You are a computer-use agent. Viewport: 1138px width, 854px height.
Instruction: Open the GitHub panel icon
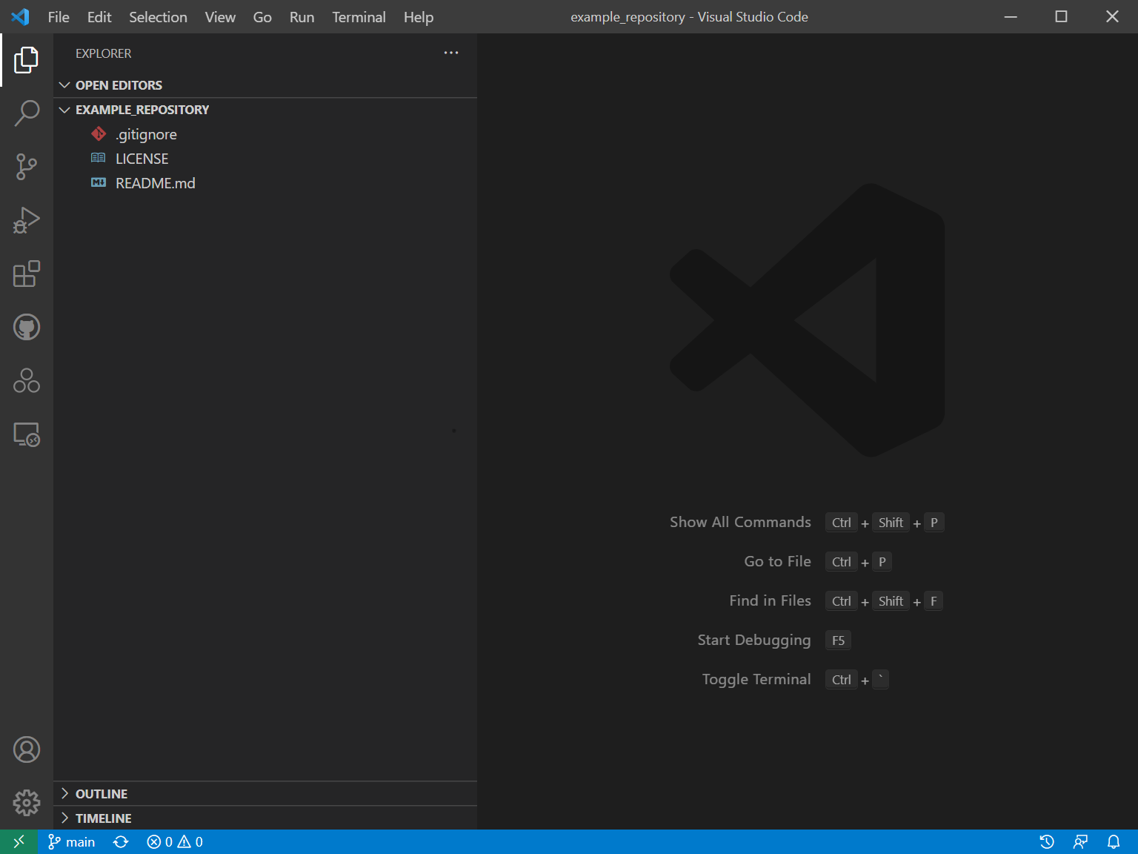tap(27, 327)
